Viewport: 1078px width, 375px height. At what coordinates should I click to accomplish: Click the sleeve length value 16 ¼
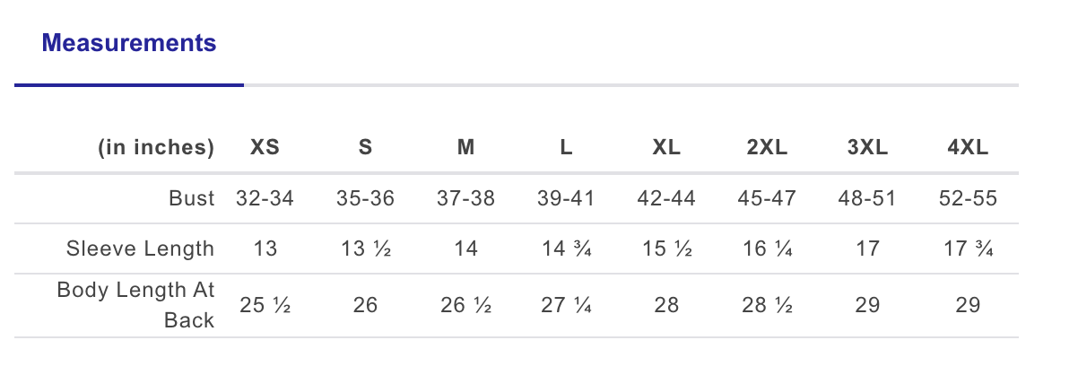(x=767, y=249)
